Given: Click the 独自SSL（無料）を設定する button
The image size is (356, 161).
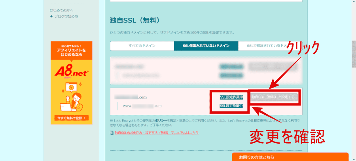Looking at the screenshot, I should (x=273, y=97).
